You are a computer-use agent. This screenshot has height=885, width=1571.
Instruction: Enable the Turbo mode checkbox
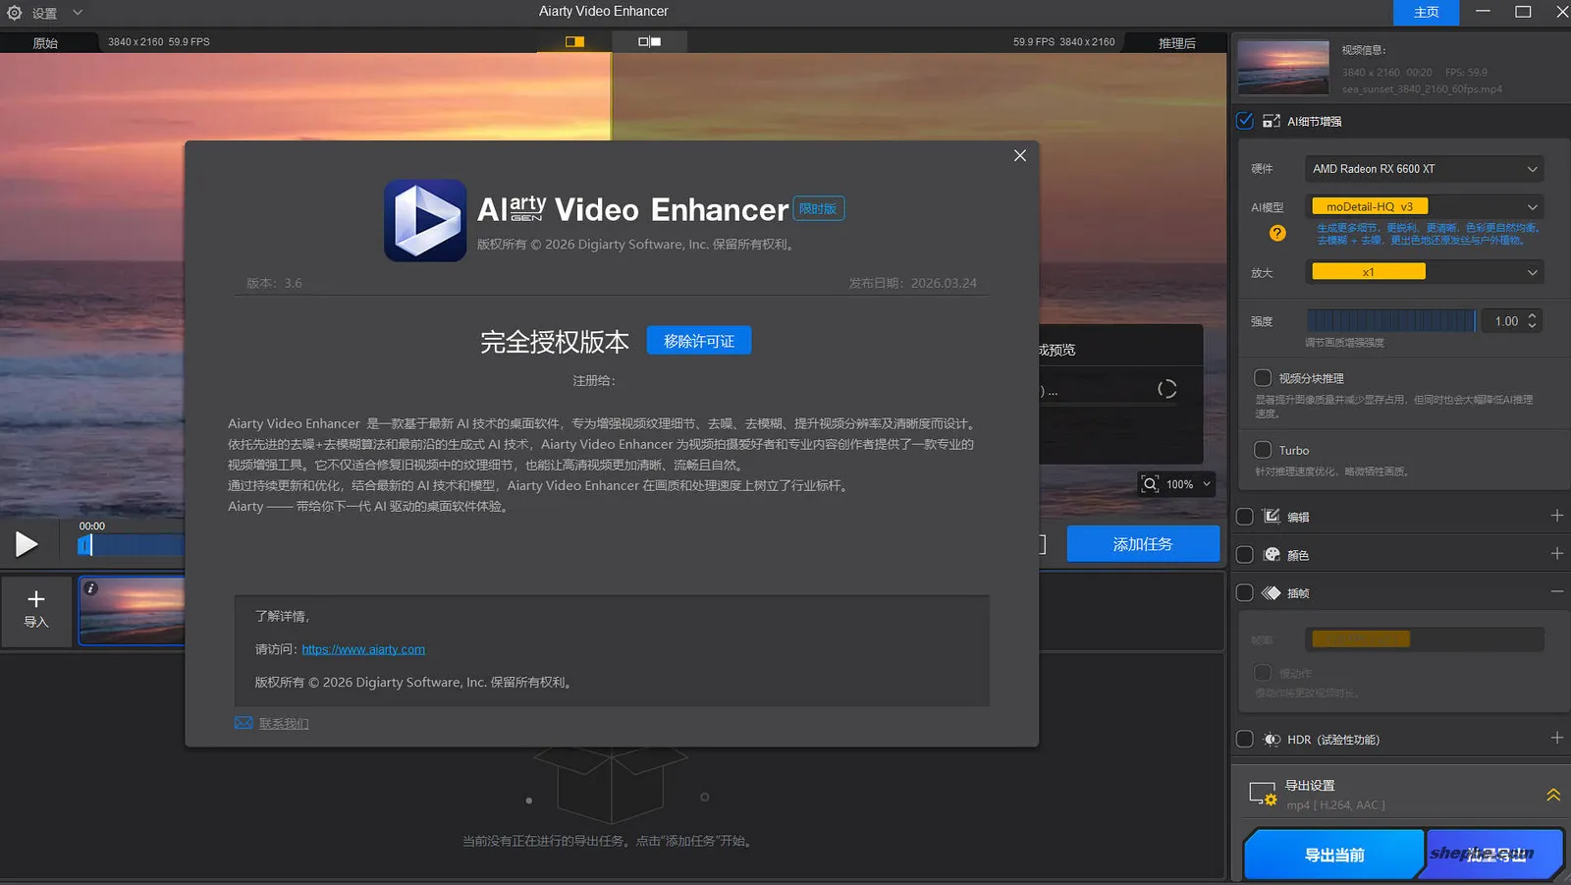pyautogui.click(x=1264, y=449)
